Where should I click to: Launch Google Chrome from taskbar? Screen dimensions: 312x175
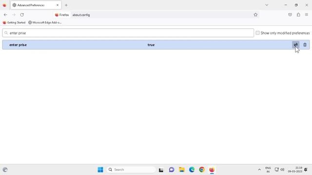(202, 170)
